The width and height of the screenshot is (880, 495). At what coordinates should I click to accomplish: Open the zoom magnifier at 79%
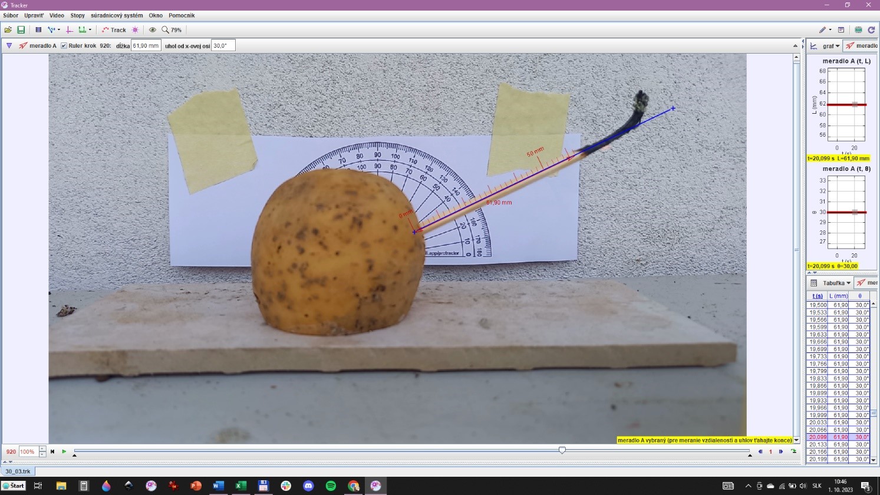click(x=172, y=30)
